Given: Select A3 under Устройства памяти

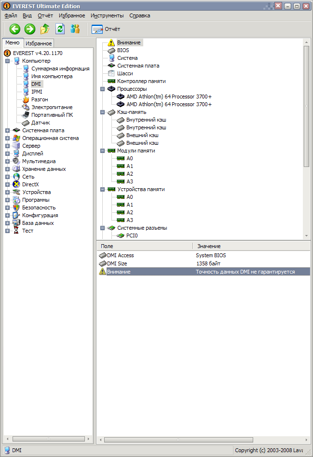Looking at the screenshot, I should click(x=130, y=220).
